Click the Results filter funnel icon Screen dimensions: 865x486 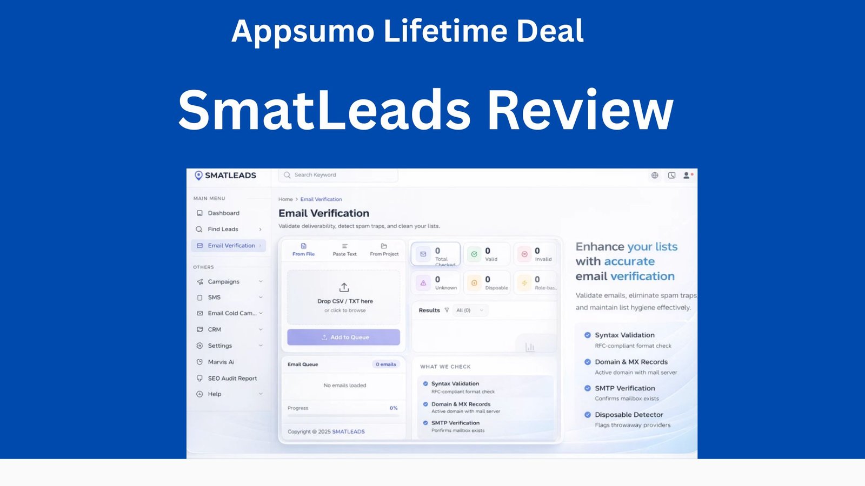[x=447, y=310]
